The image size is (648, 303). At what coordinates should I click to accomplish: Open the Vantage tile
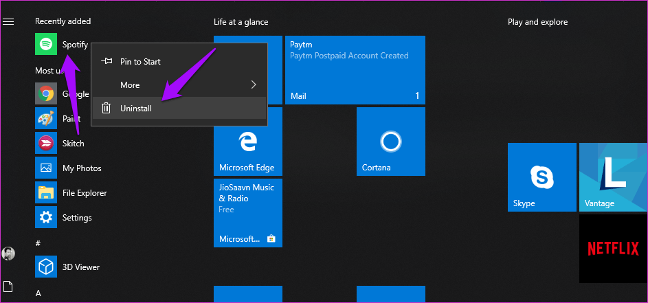(x=613, y=177)
